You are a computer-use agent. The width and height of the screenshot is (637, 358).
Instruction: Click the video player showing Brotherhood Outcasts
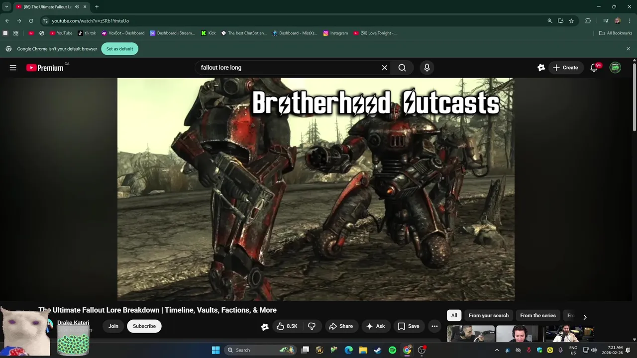click(x=316, y=189)
